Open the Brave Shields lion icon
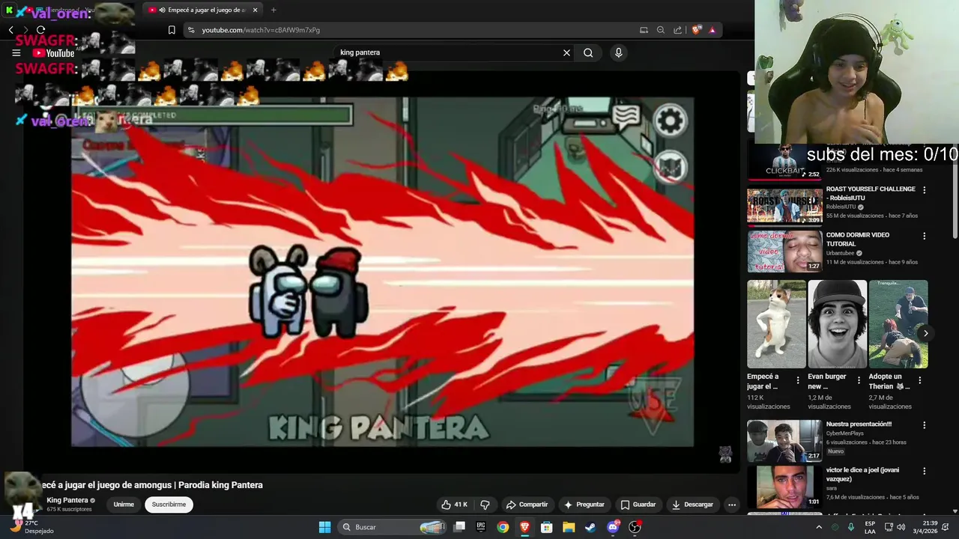This screenshot has width=959, height=539. tap(697, 30)
